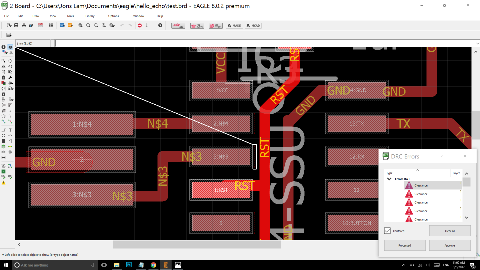Toggle the Centered checkbox
This screenshot has width=480, height=270.
387,231
